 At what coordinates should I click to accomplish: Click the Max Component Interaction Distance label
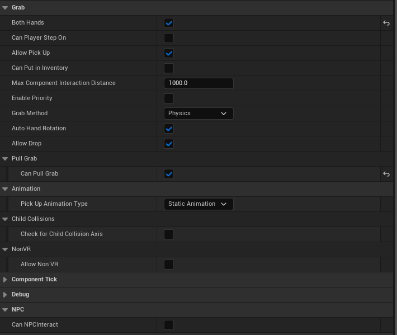pyautogui.click(x=64, y=83)
